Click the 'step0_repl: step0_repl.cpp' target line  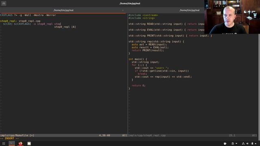tap(20, 21)
